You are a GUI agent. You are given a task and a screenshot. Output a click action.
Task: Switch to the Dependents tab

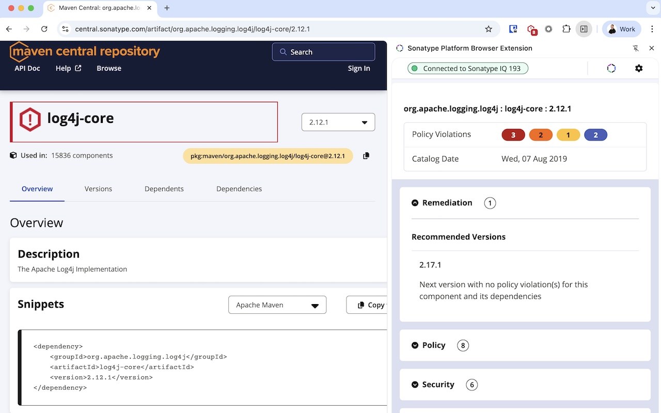point(164,189)
